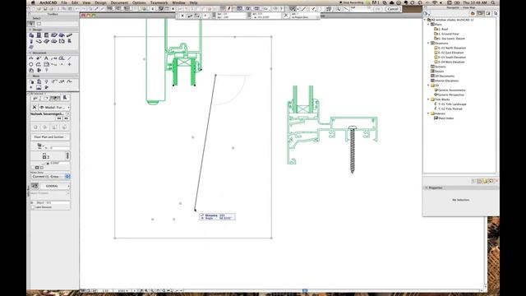Select the Column tool in Design section

(31, 41)
